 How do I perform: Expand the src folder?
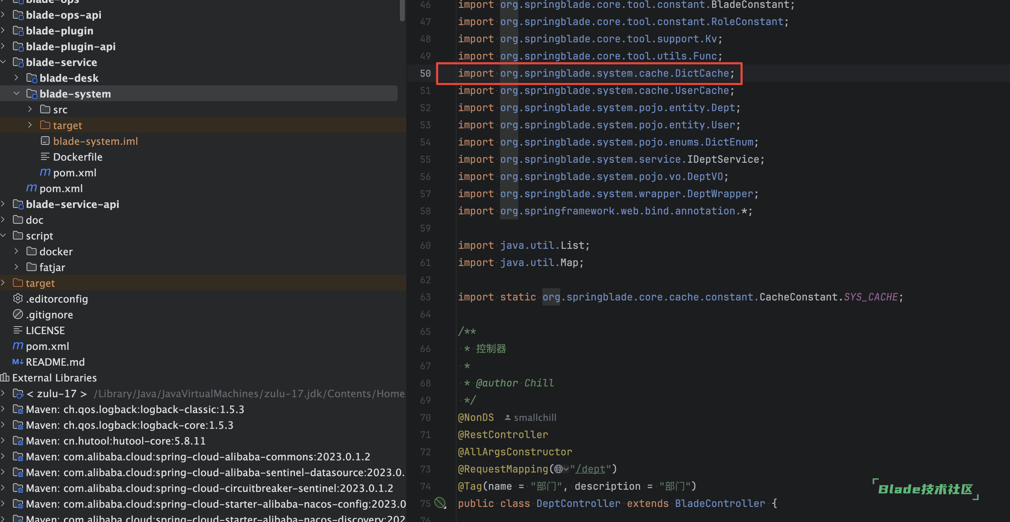pos(30,109)
